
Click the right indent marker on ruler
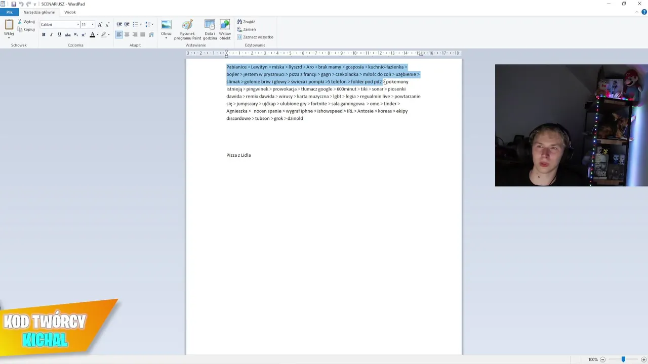(421, 54)
